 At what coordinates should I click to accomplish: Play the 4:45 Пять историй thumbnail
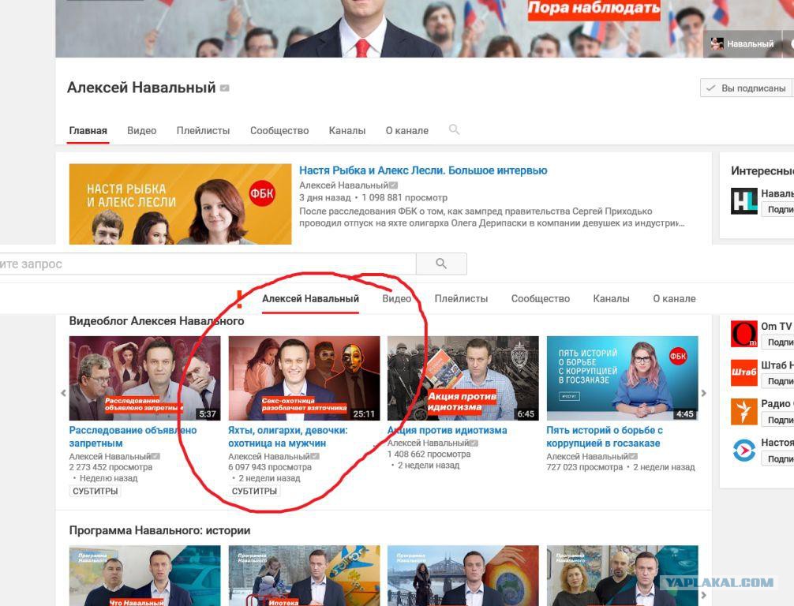[623, 378]
